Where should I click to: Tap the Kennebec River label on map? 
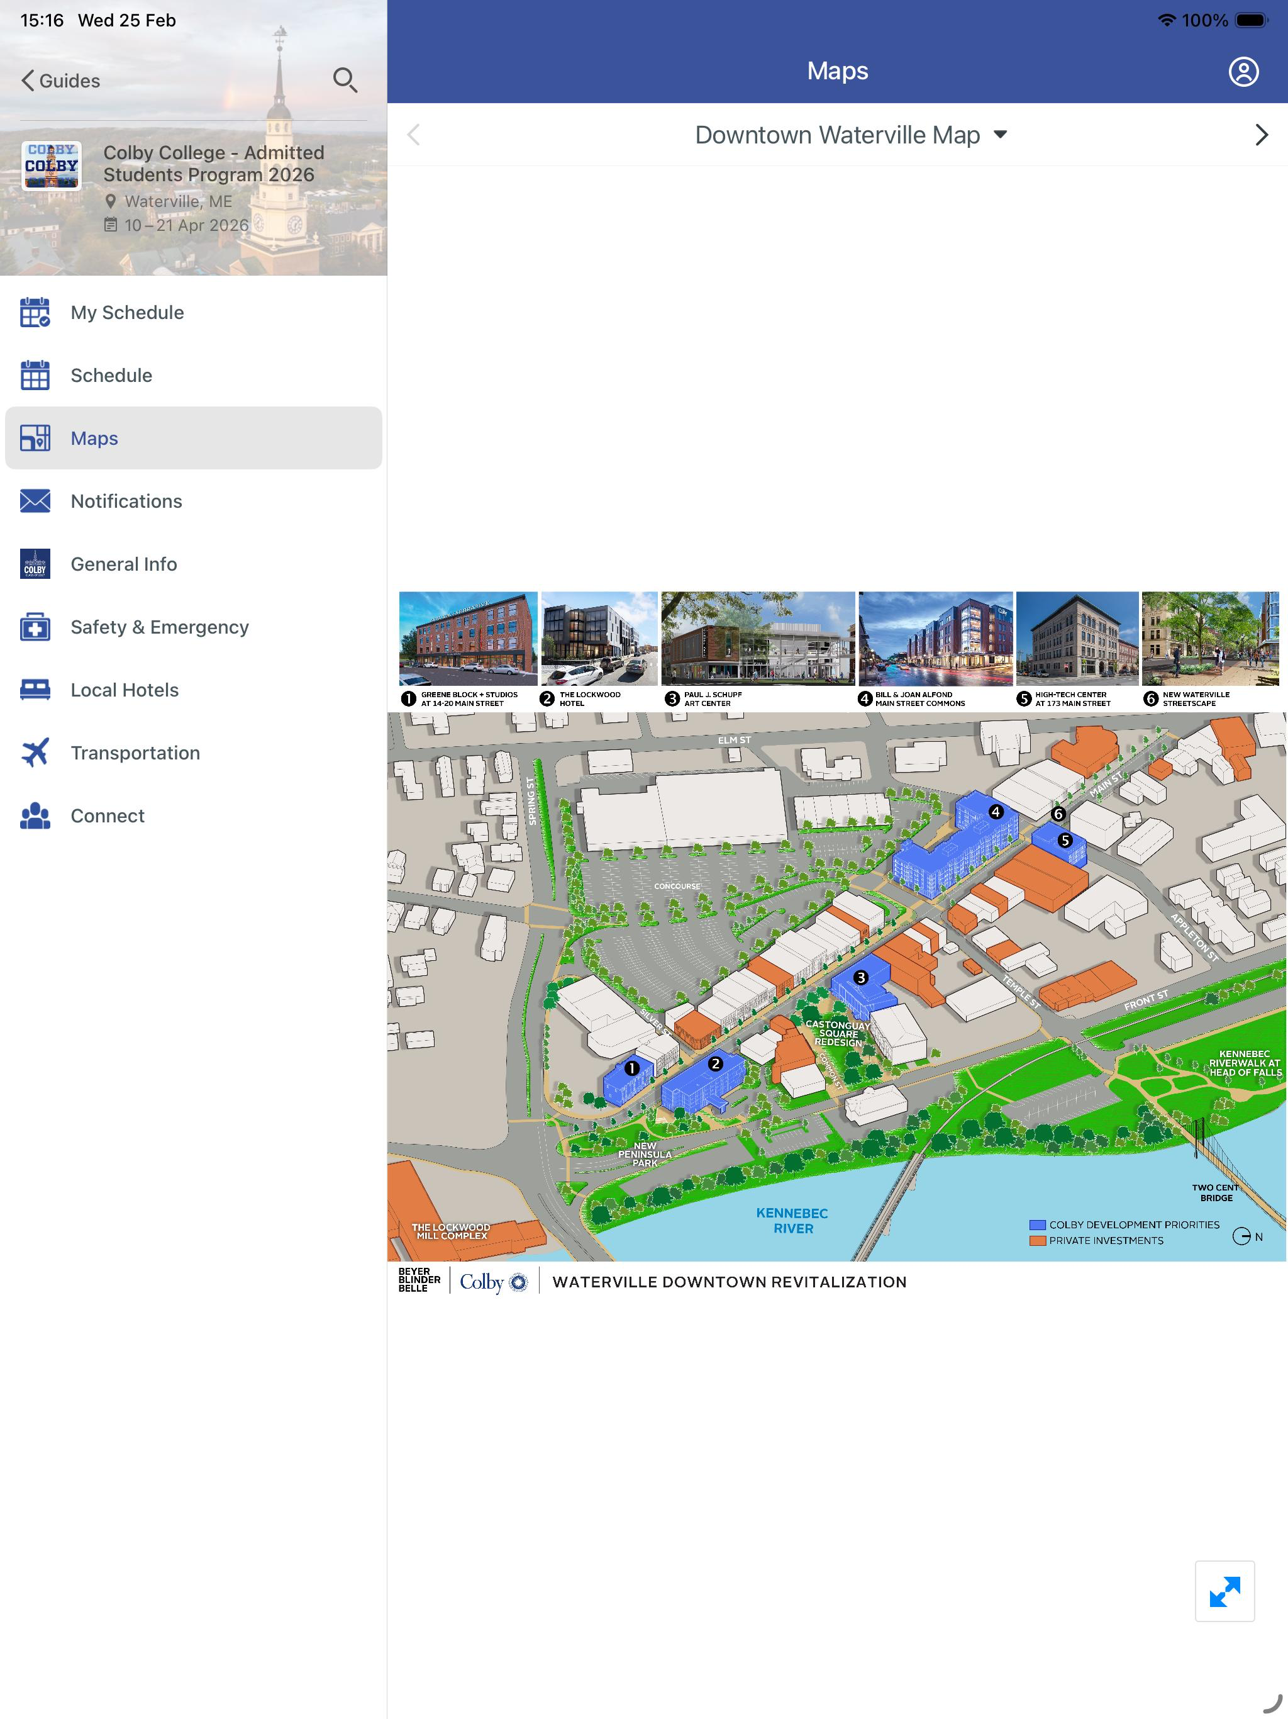tap(792, 1221)
